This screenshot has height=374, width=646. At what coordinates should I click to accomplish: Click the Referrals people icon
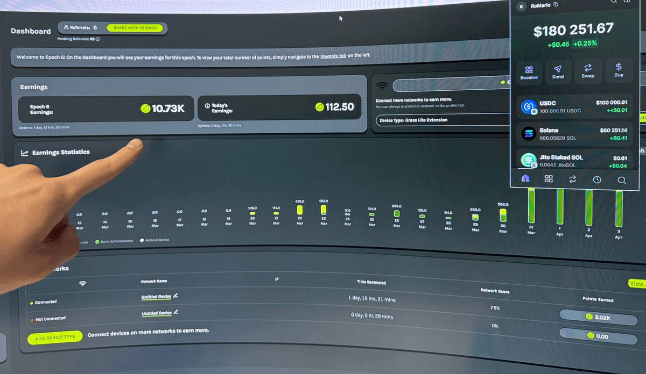click(x=66, y=27)
